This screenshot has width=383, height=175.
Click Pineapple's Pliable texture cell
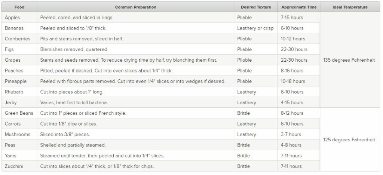point(244,81)
